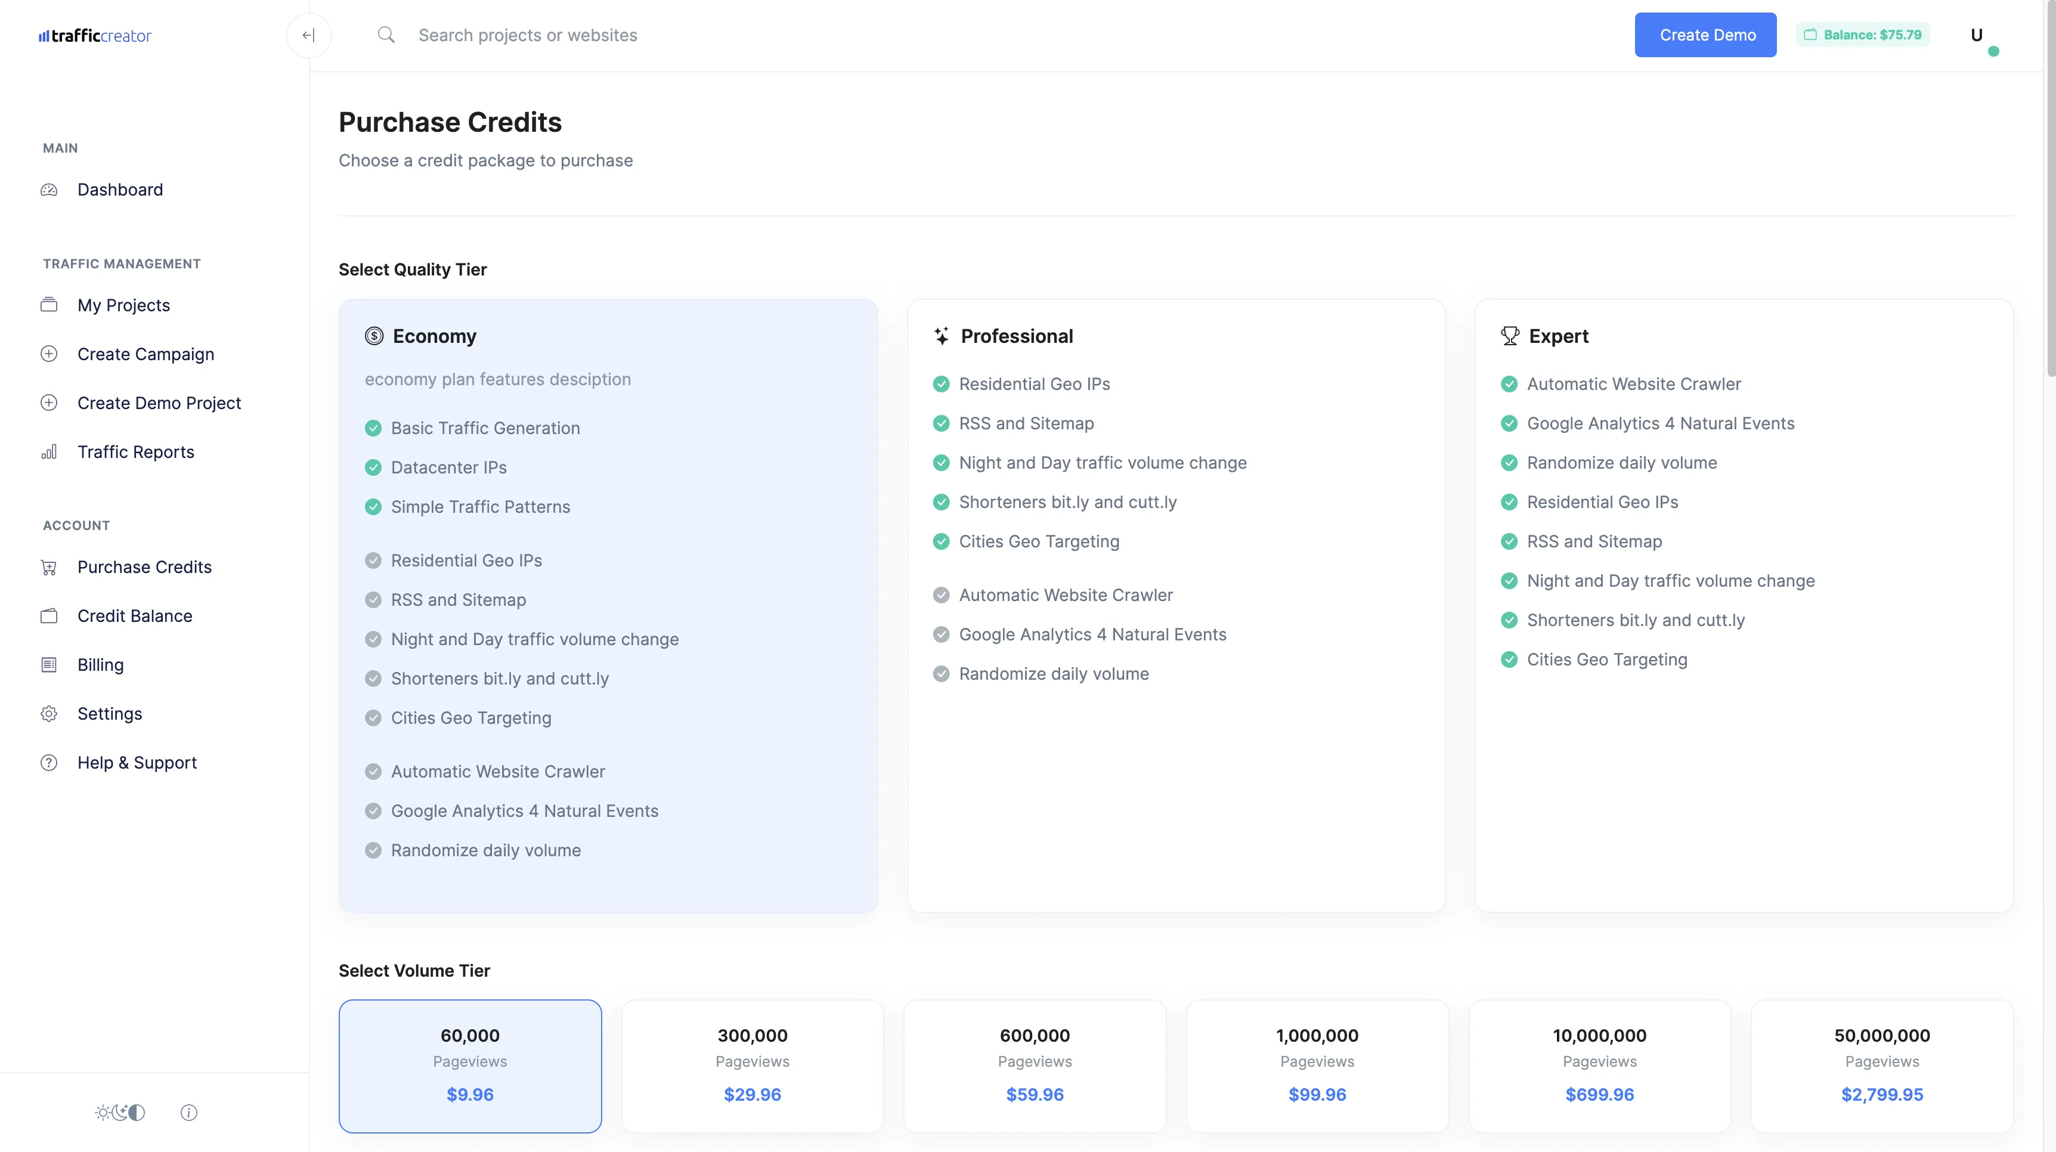Click green check beside Datacenter IPs
The image size is (2056, 1152).
[373, 468]
